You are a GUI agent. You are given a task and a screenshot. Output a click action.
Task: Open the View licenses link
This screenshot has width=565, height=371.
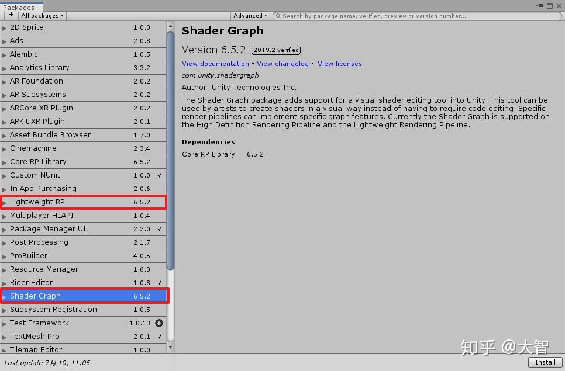coord(339,64)
